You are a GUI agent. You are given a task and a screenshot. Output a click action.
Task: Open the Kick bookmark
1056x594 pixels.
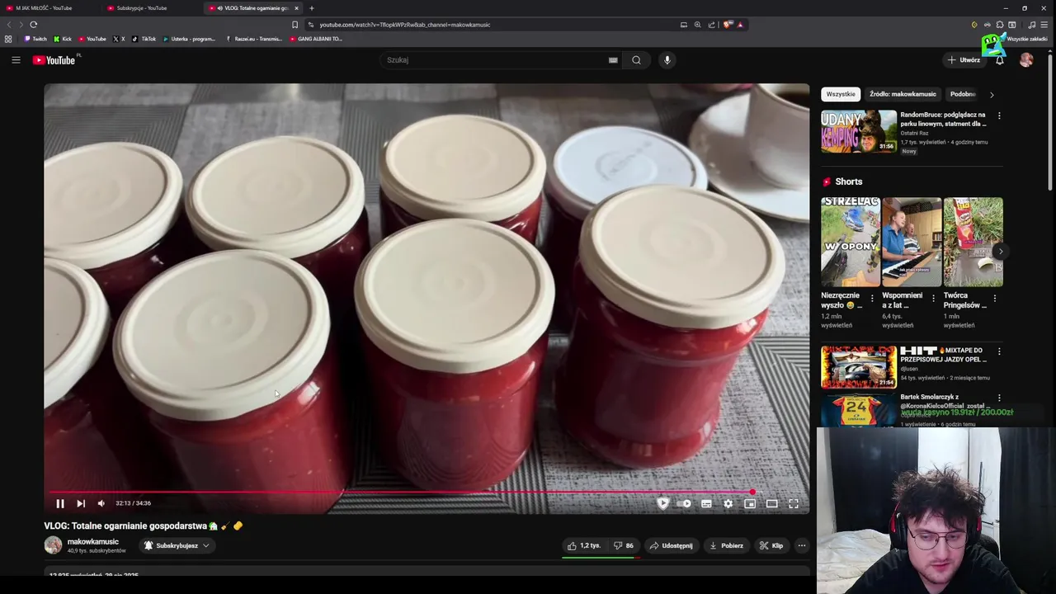(63, 39)
